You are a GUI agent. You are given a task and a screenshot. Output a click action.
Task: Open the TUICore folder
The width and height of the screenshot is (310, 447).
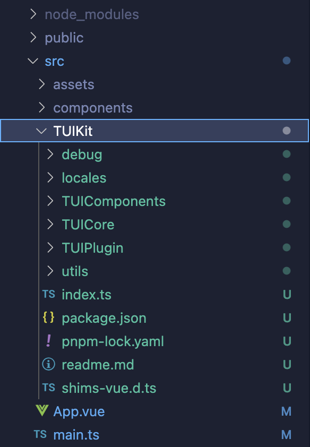[88, 225]
